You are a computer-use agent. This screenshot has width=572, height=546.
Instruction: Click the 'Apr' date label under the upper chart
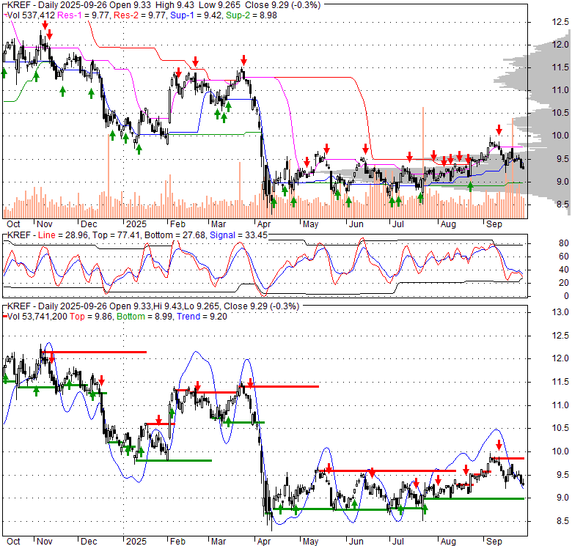pos(263,224)
